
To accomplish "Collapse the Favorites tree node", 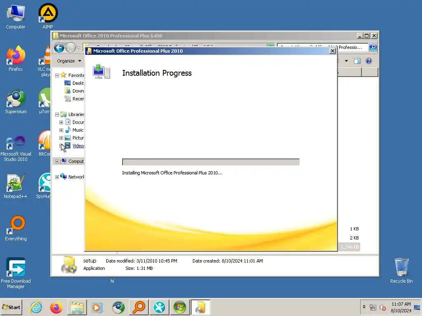I will pos(57,76).
